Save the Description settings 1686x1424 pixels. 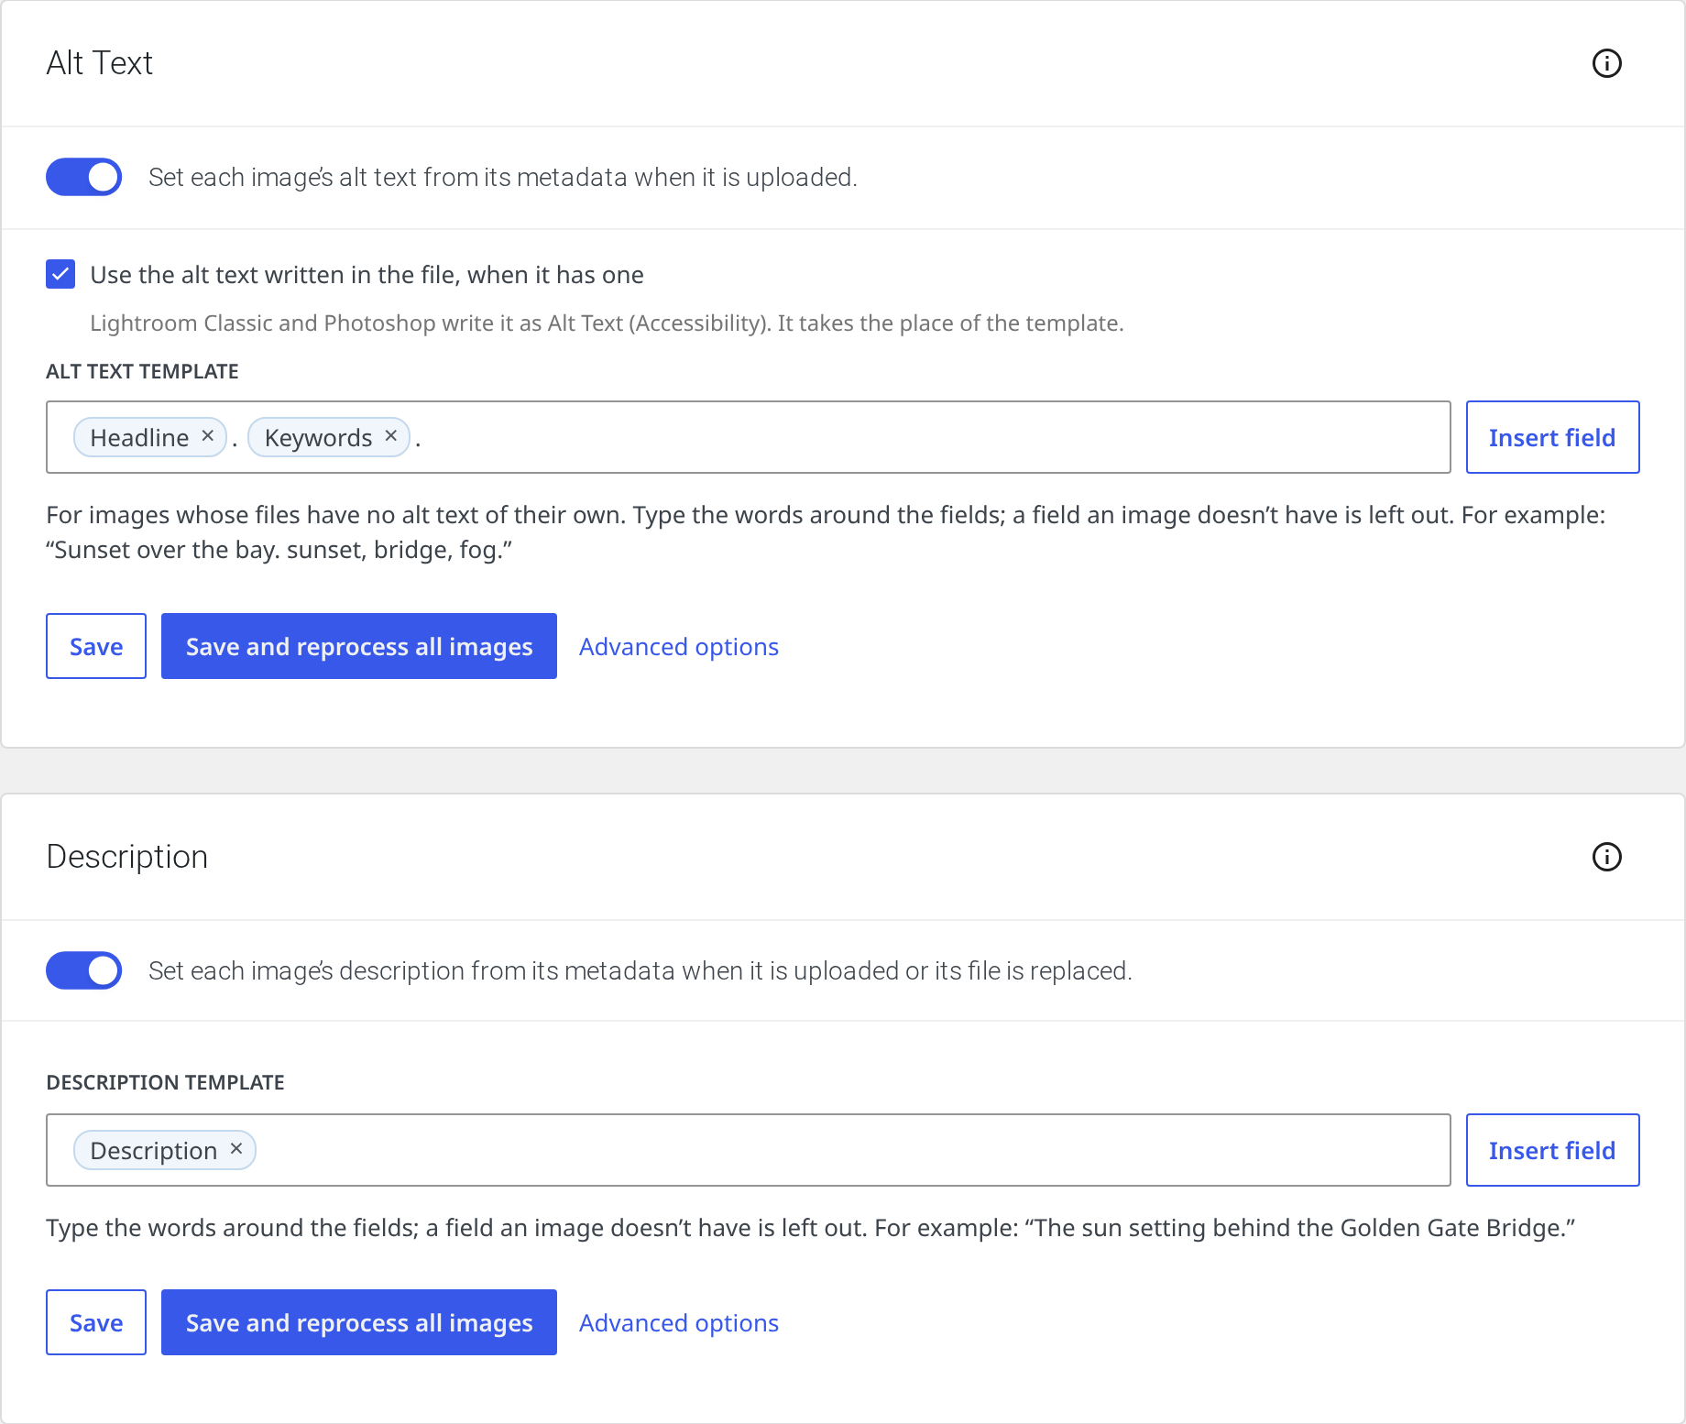coord(96,1322)
